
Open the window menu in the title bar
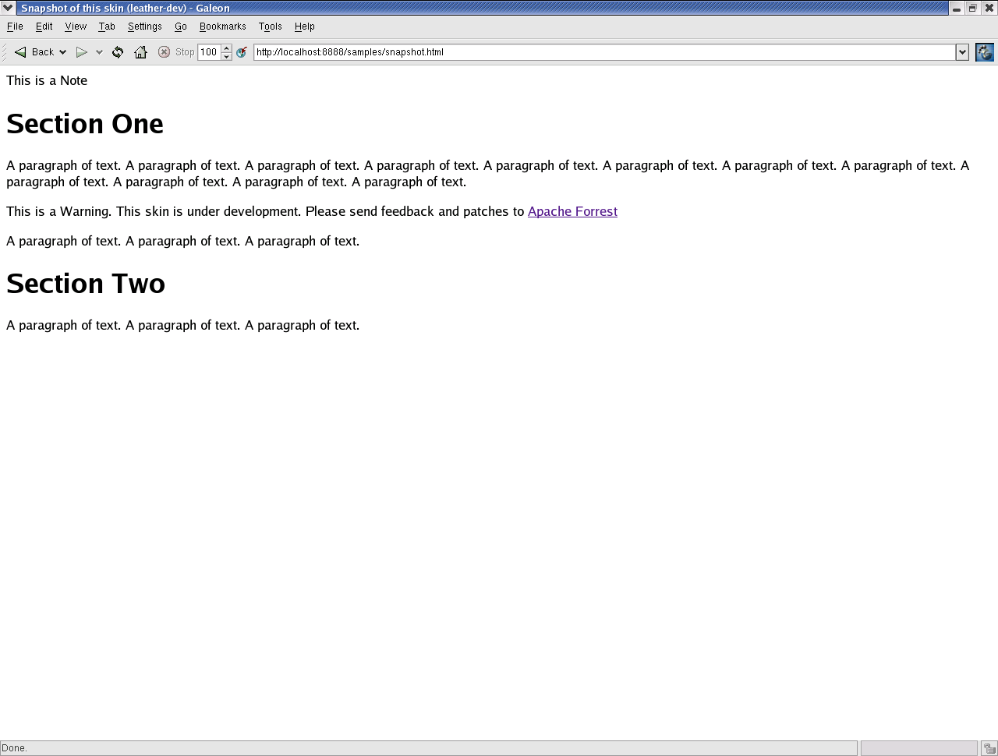click(8, 8)
